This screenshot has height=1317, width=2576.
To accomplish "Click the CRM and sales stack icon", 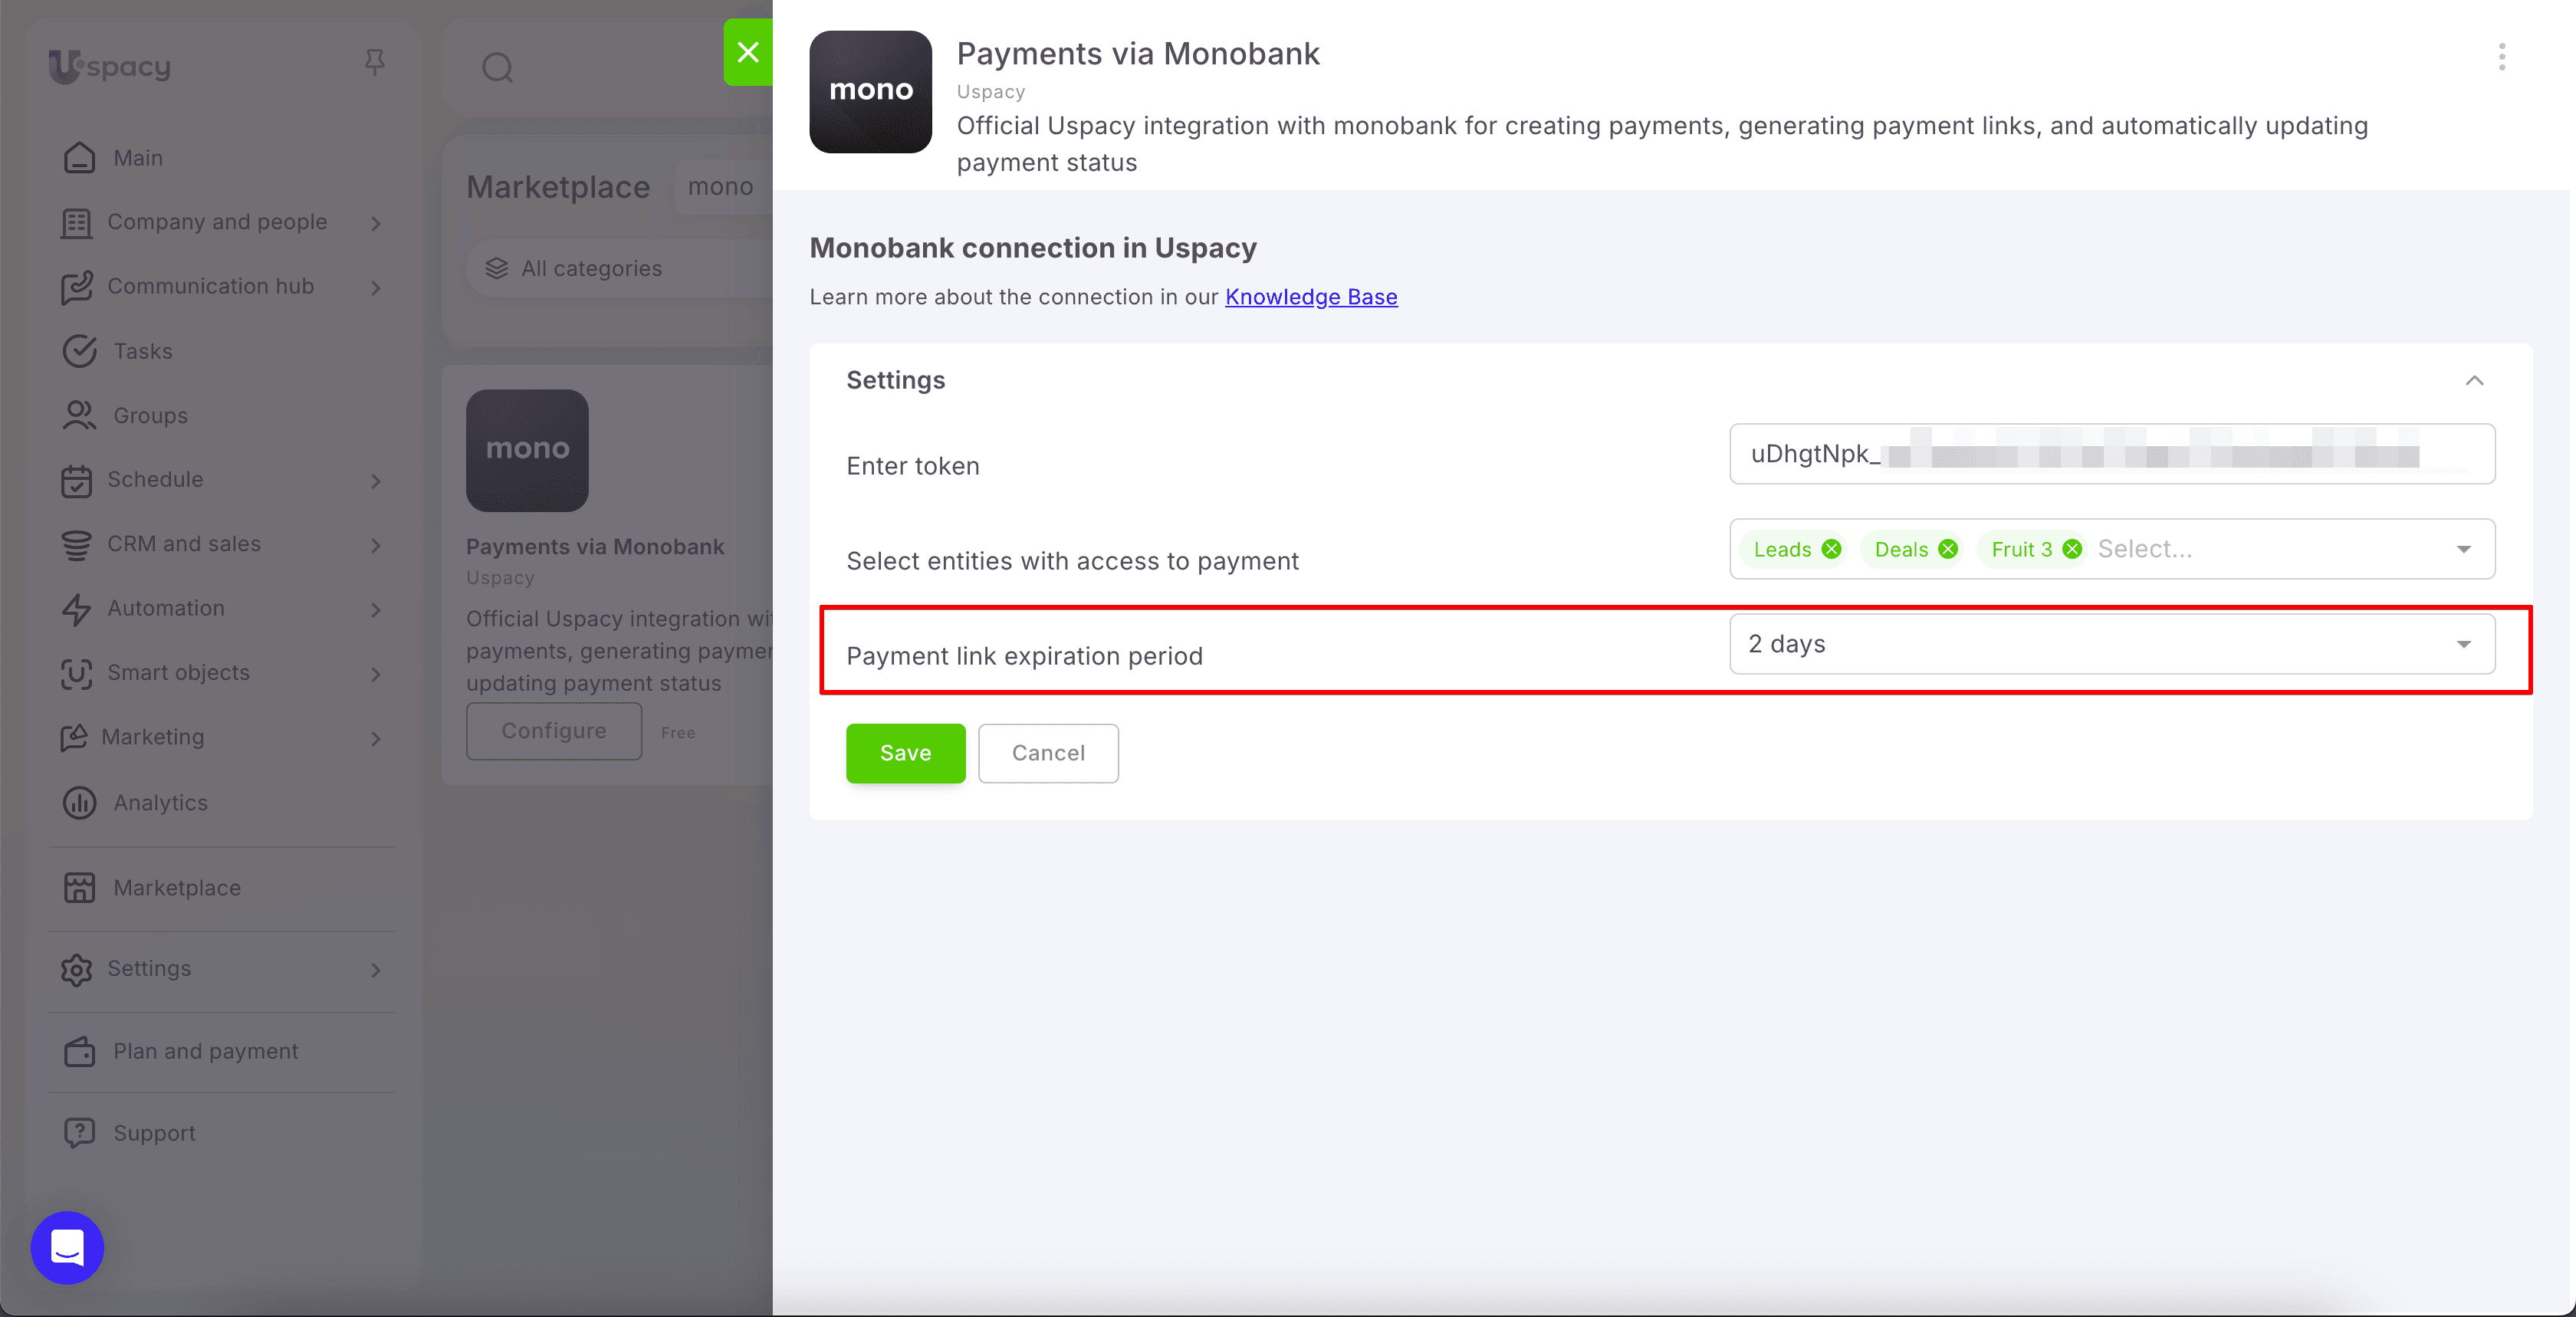I will coord(76,545).
